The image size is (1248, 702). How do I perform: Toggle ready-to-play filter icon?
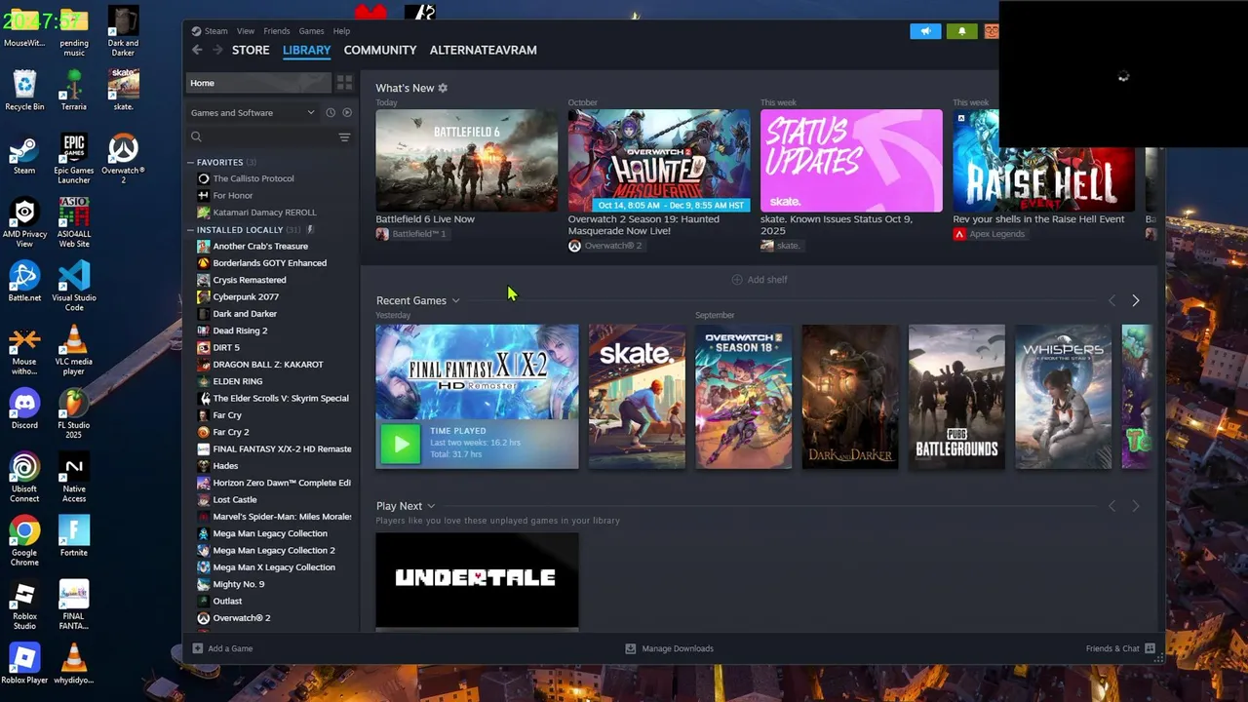[347, 113]
